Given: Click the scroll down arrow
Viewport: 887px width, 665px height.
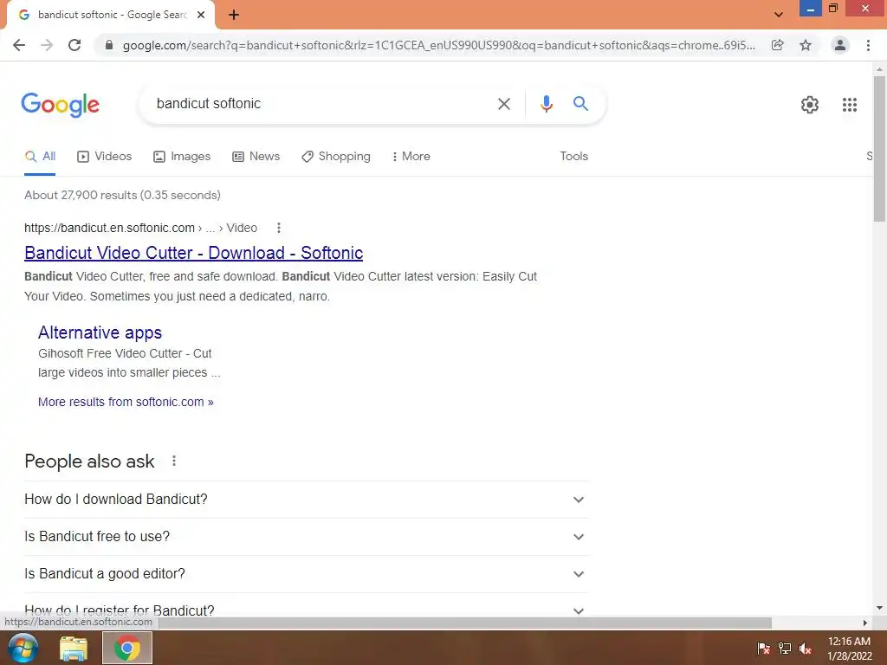Looking at the screenshot, I should point(879,609).
